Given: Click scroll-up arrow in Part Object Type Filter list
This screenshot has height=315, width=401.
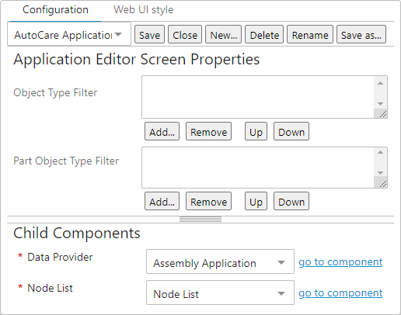Looking at the screenshot, I should coord(380,152).
